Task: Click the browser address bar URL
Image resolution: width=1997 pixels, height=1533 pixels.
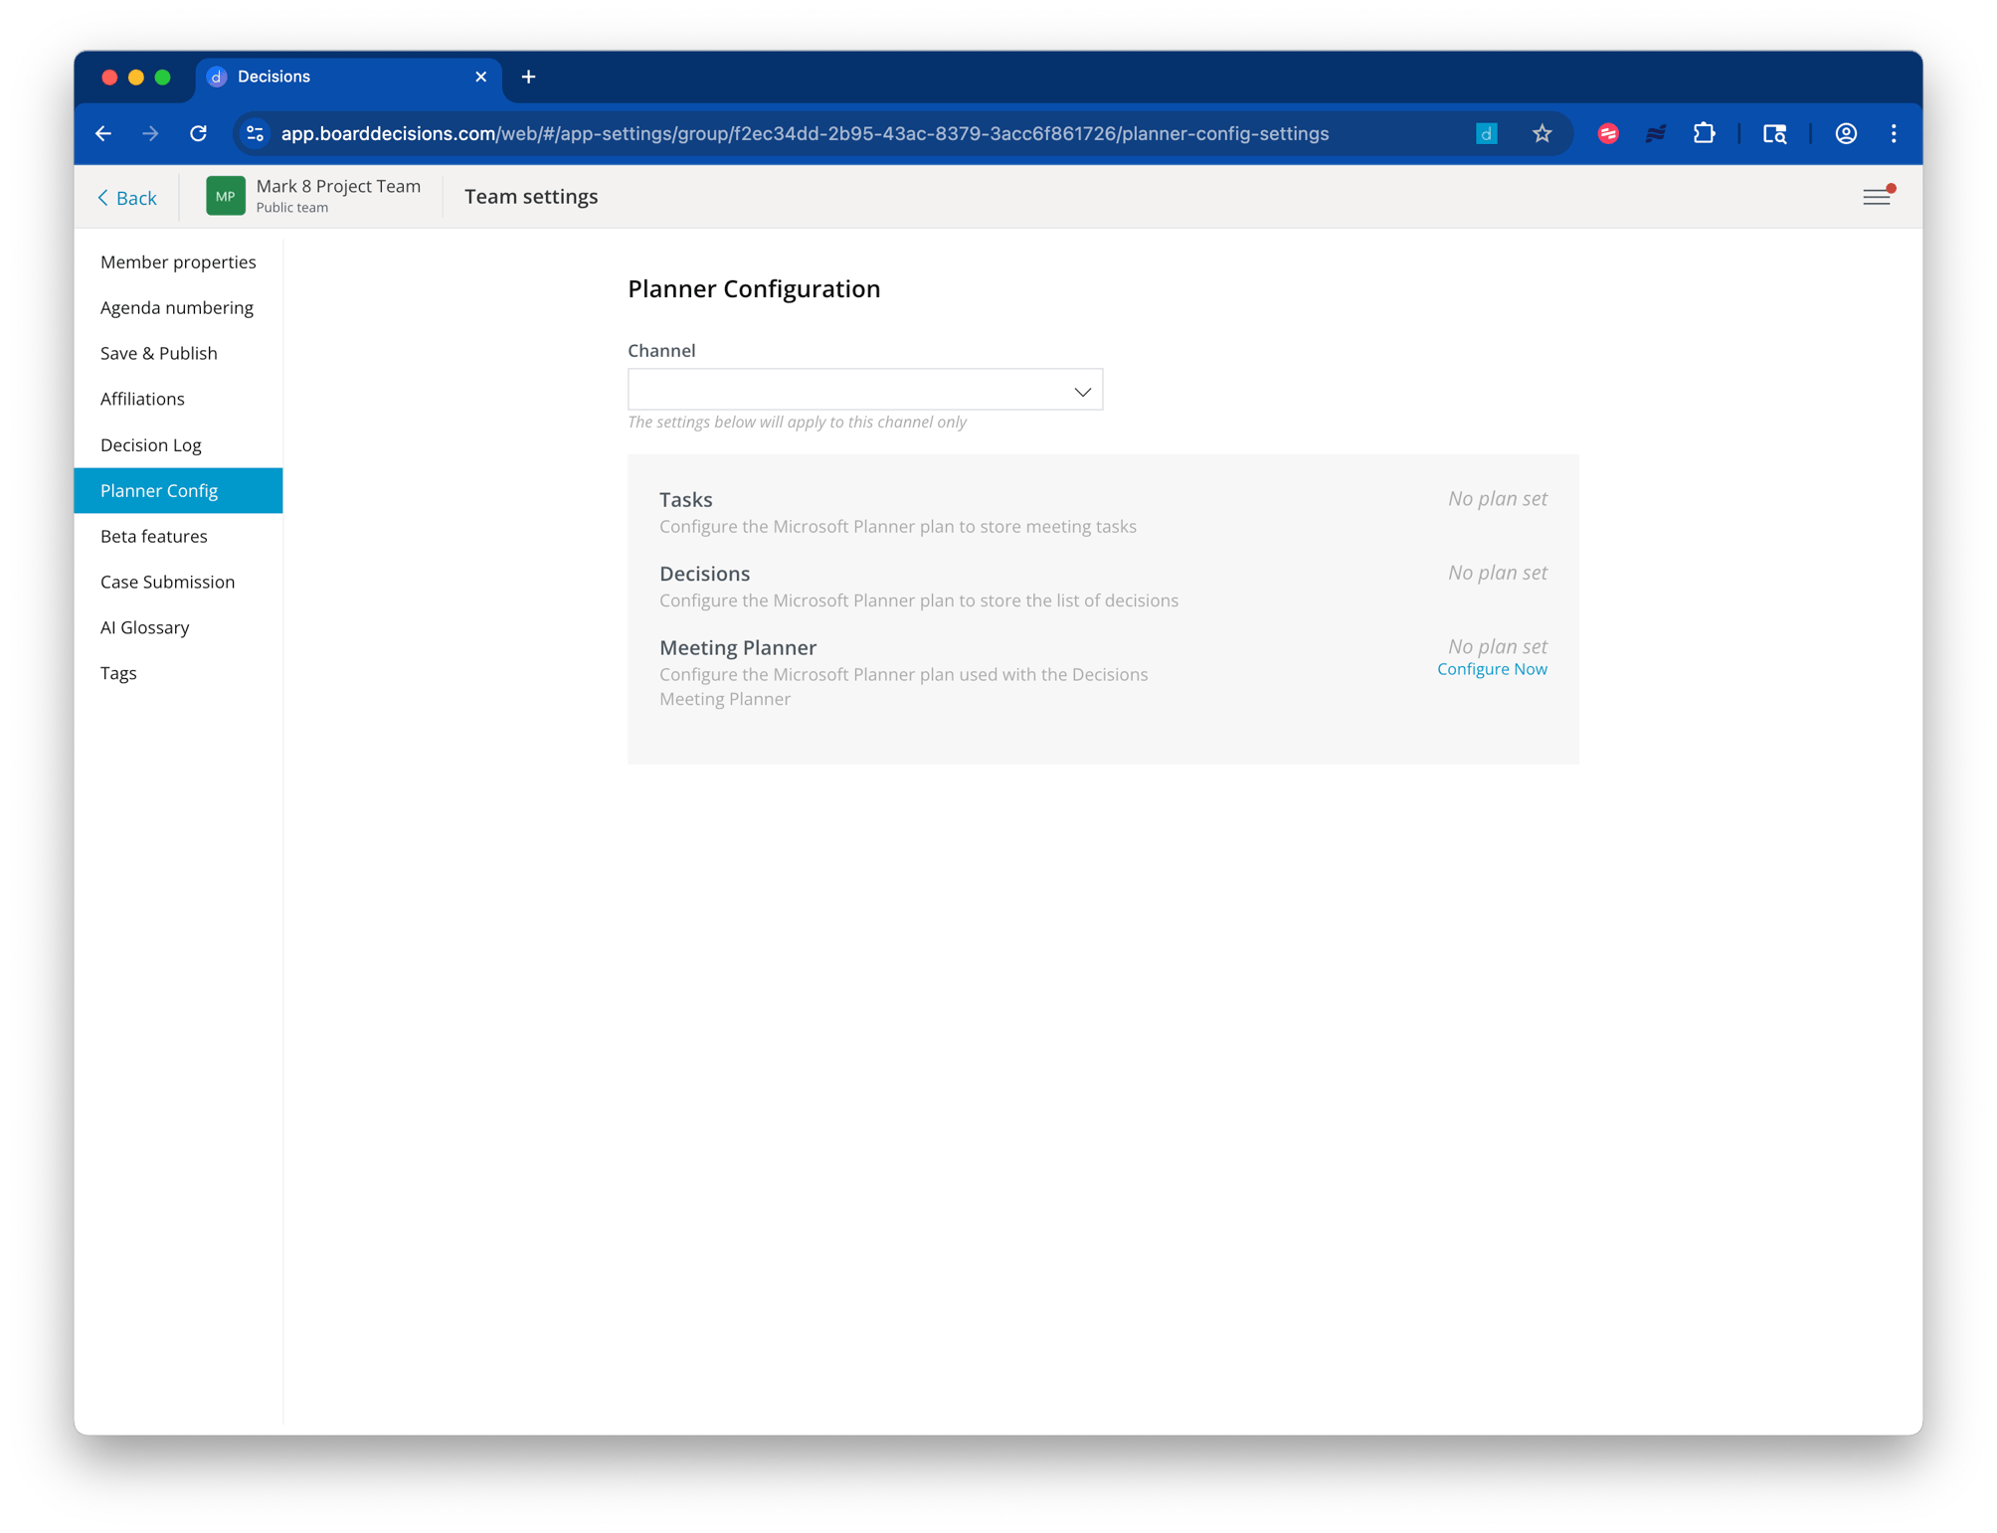Action: pos(804,133)
